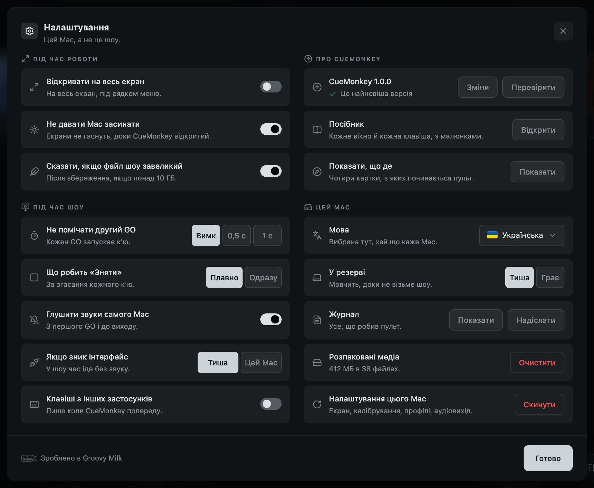Select Плавно for Зняти behavior
The width and height of the screenshot is (594, 488).
pyautogui.click(x=224, y=277)
